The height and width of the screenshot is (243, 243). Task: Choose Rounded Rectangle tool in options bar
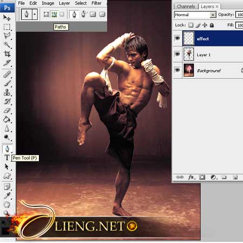(x=102, y=14)
